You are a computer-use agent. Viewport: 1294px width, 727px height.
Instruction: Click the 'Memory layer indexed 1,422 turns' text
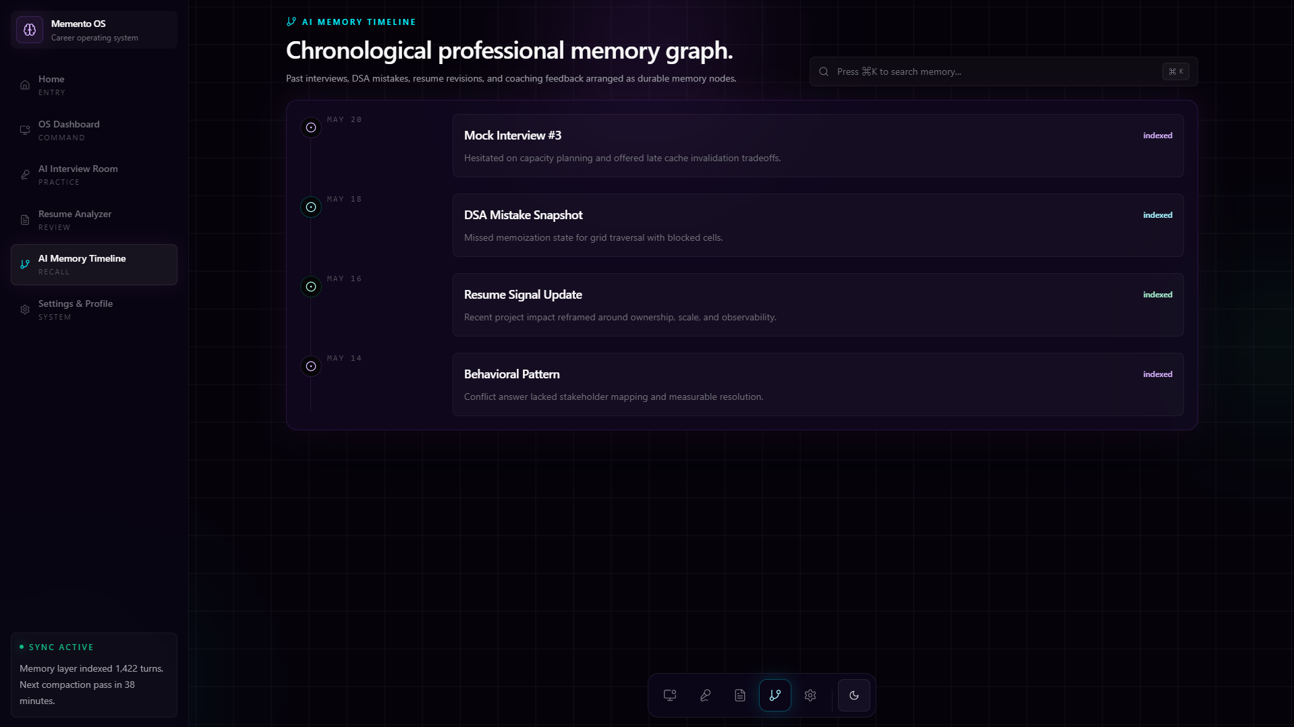[91, 668]
